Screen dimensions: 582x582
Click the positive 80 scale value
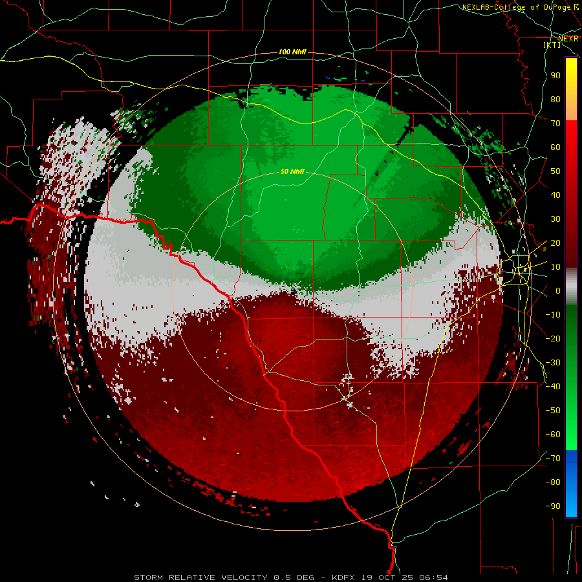click(x=555, y=99)
